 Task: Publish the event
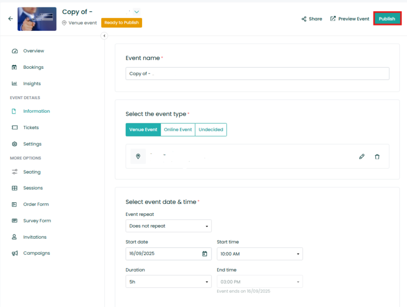387,19
